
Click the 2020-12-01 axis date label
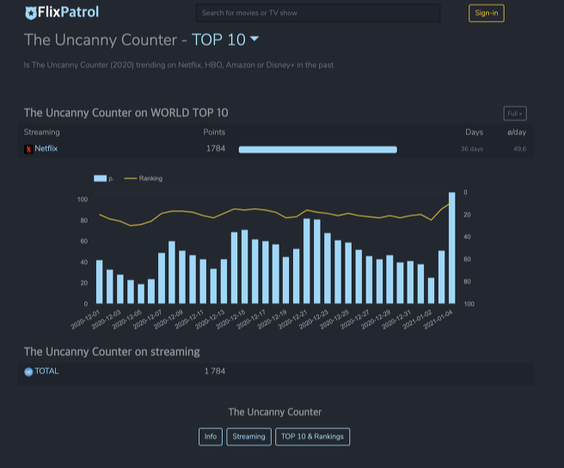(x=86, y=319)
